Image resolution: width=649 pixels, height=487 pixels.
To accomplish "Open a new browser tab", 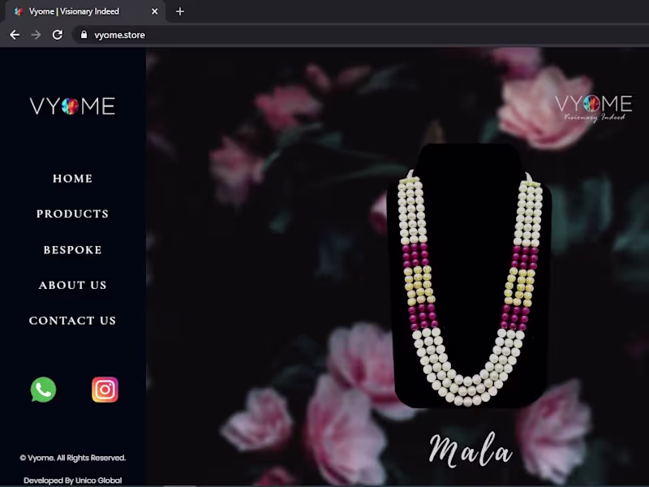I will tap(179, 11).
